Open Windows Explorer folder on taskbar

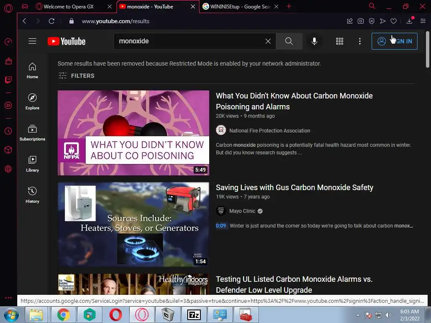pyautogui.click(x=37, y=315)
